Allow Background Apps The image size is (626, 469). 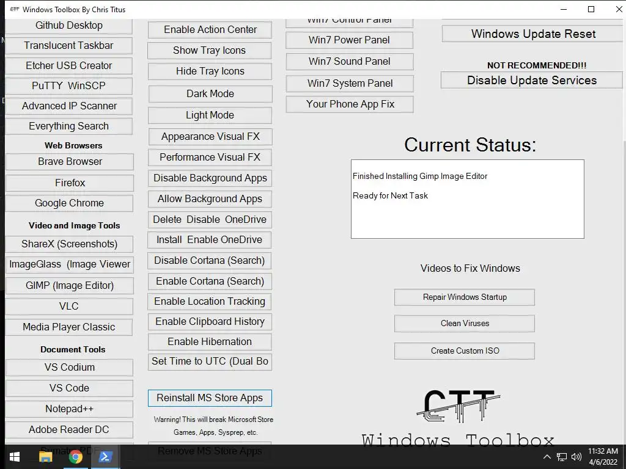tap(210, 199)
